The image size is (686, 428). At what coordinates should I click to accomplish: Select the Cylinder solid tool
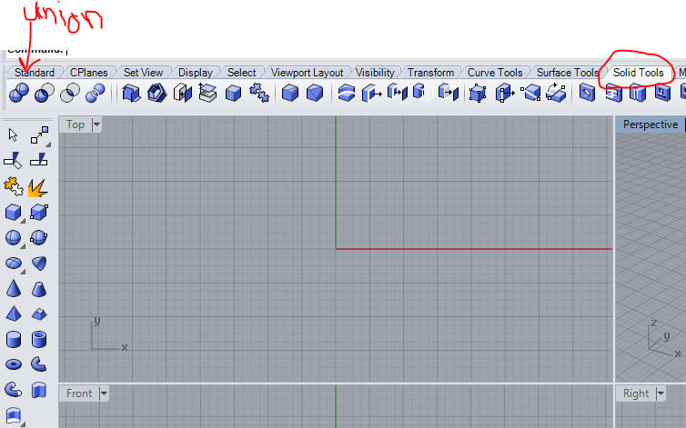[14, 340]
